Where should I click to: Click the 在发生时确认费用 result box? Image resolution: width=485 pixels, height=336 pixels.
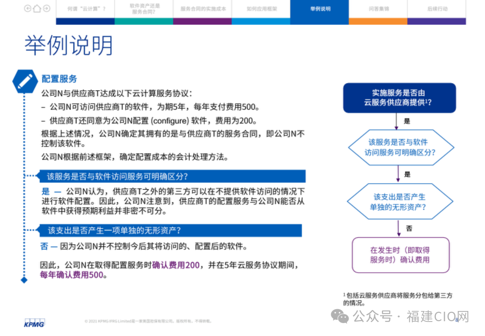click(x=401, y=255)
